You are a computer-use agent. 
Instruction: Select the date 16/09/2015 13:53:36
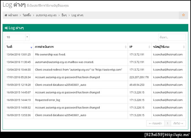tap(19, 115)
